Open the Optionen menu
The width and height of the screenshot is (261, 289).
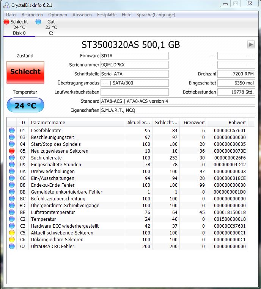click(x=58, y=15)
